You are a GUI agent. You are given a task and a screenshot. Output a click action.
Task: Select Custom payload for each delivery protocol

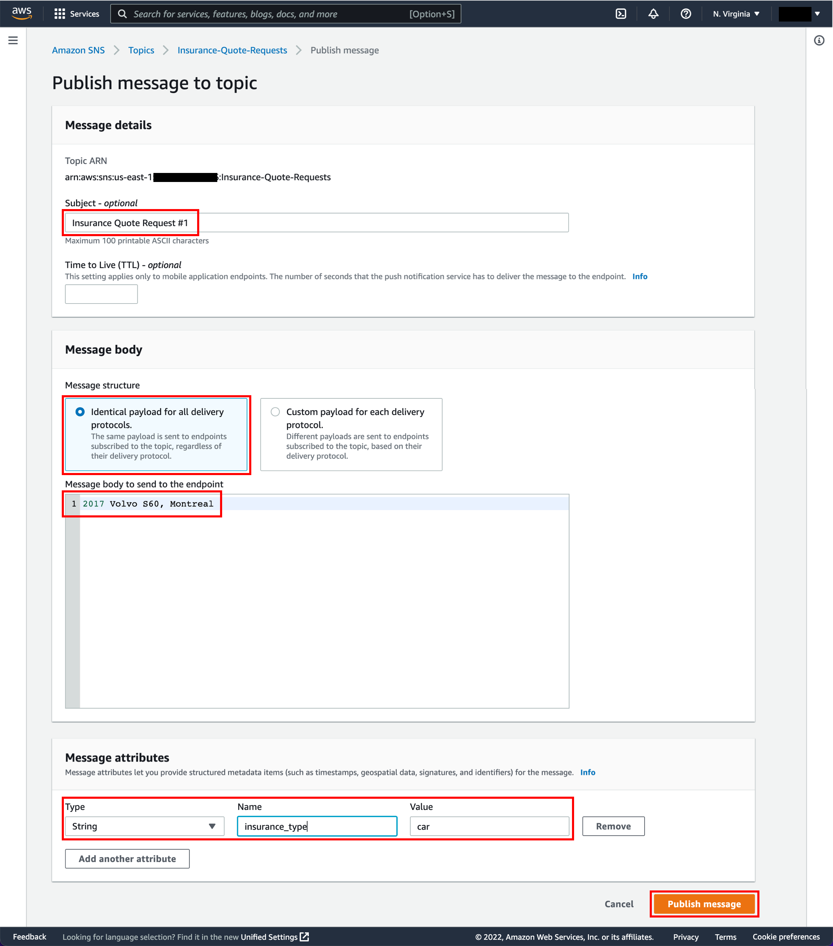(276, 412)
